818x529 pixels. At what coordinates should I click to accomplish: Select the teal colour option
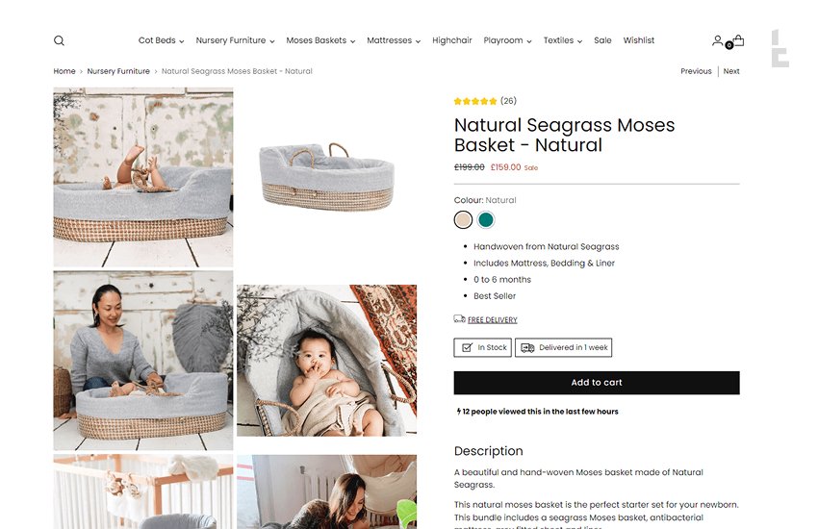click(x=486, y=220)
